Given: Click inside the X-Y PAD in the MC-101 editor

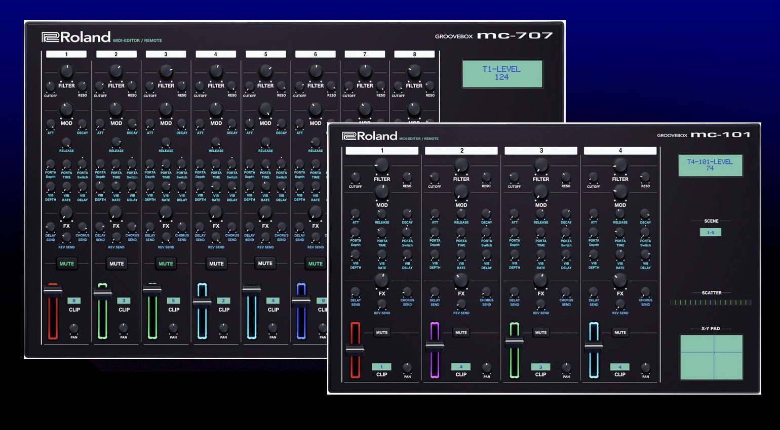Looking at the screenshot, I should coord(711,357).
